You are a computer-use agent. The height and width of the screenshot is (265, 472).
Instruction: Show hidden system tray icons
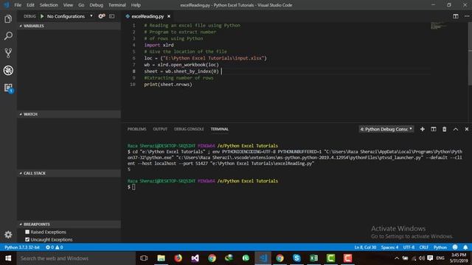pyautogui.click(x=397, y=258)
